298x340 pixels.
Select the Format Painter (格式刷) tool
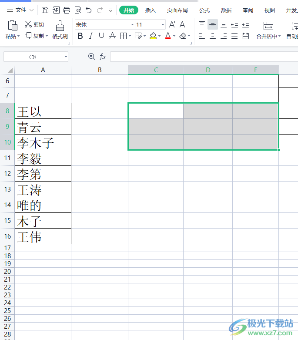pos(60,30)
